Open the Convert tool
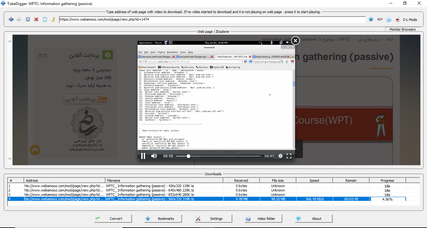 pyautogui.click(x=113, y=219)
